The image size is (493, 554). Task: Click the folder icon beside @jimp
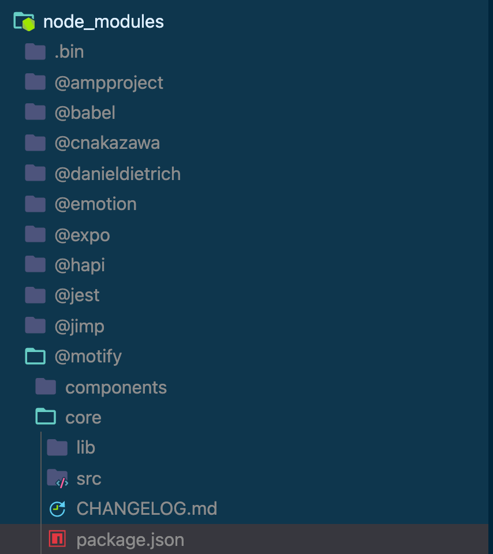35,325
